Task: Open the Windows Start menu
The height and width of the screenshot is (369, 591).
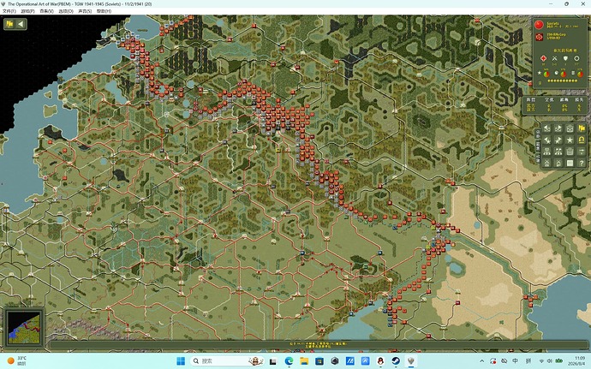Action: coord(181,360)
